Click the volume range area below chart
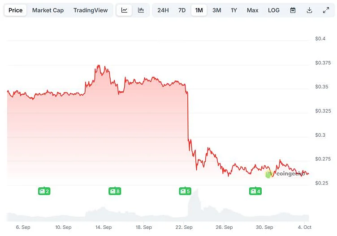Viewport: 337px width, 236px height. tap(157, 213)
